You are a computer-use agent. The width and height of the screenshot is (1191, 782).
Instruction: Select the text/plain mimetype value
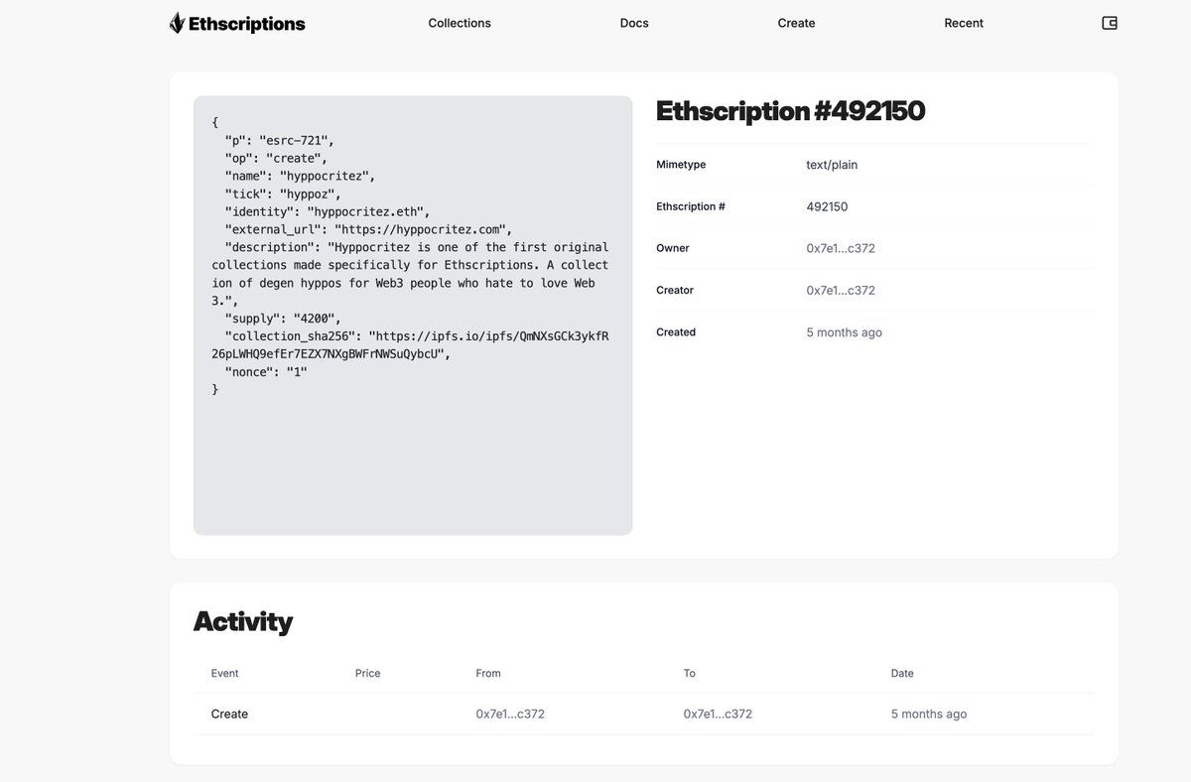(x=832, y=165)
